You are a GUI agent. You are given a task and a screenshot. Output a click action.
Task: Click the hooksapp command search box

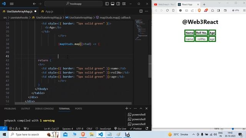(73, 3)
